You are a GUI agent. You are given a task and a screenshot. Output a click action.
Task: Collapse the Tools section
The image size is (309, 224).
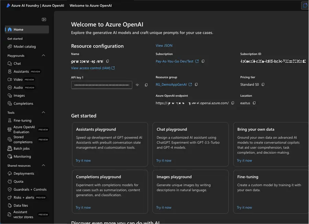click(x=43, y=113)
